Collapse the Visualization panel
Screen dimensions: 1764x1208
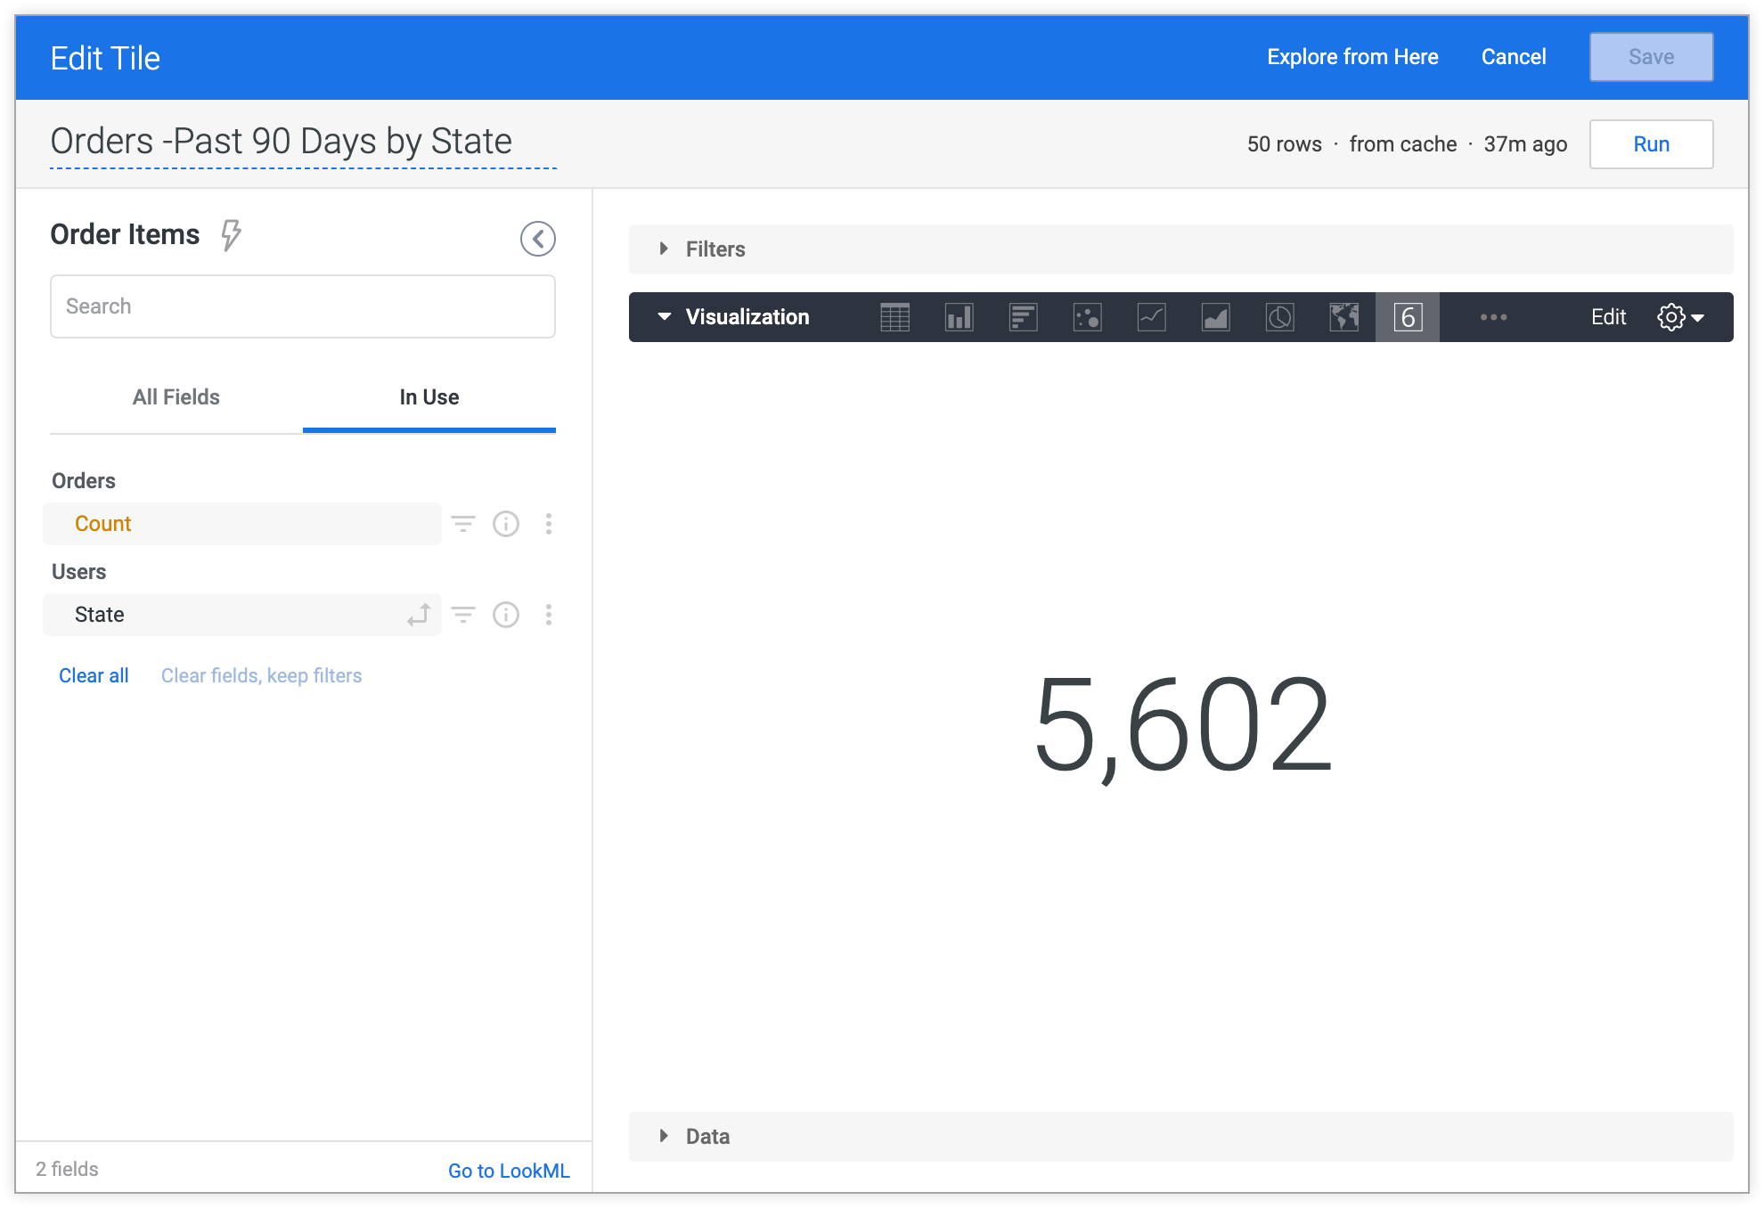(x=662, y=316)
